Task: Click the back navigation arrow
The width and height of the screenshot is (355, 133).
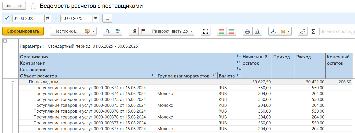Action: click(8, 6)
